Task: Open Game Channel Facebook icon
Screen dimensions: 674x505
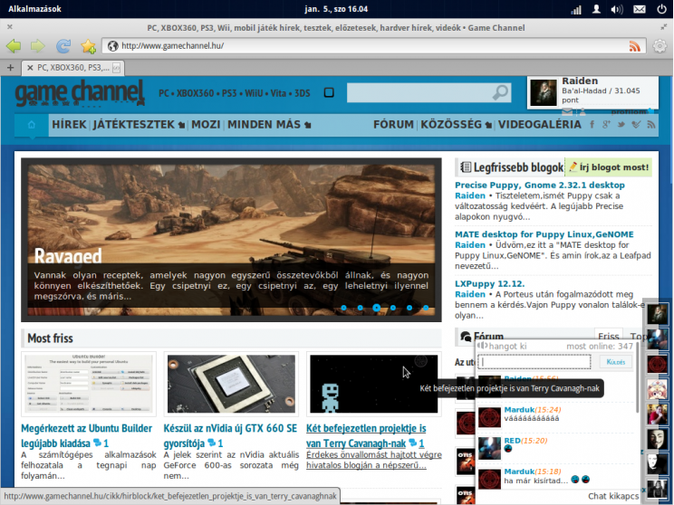Action: (x=592, y=125)
